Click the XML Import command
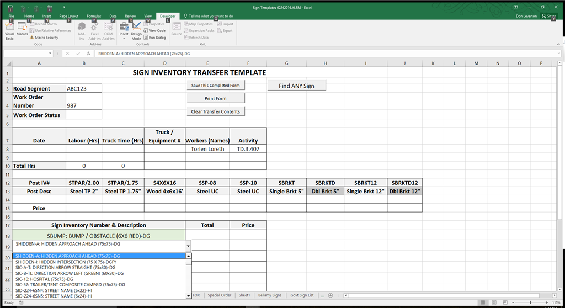The width and height of the screenshot is (565, 308). [225, 24]
